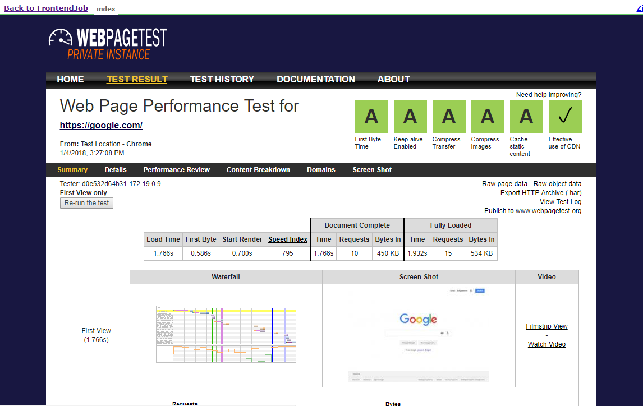This screenshot has height=406, width=643.
Task: Click the WebPageTest logo
Action: tap(108, 44)
